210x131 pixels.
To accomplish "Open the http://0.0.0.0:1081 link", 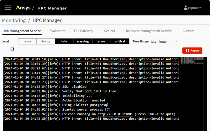I will click(115, 114).
